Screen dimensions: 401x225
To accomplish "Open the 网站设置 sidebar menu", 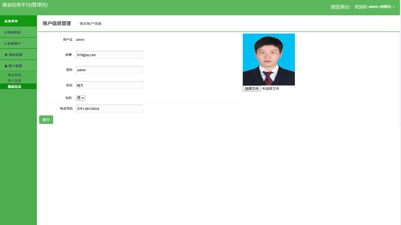I will (18, 55).
